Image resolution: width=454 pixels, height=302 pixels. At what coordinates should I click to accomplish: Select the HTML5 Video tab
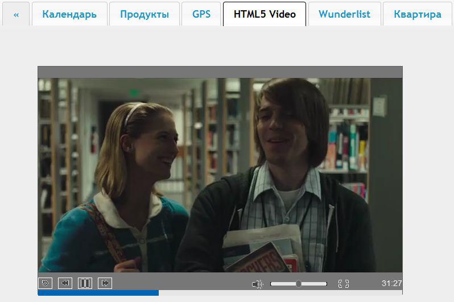pos(265,14)
